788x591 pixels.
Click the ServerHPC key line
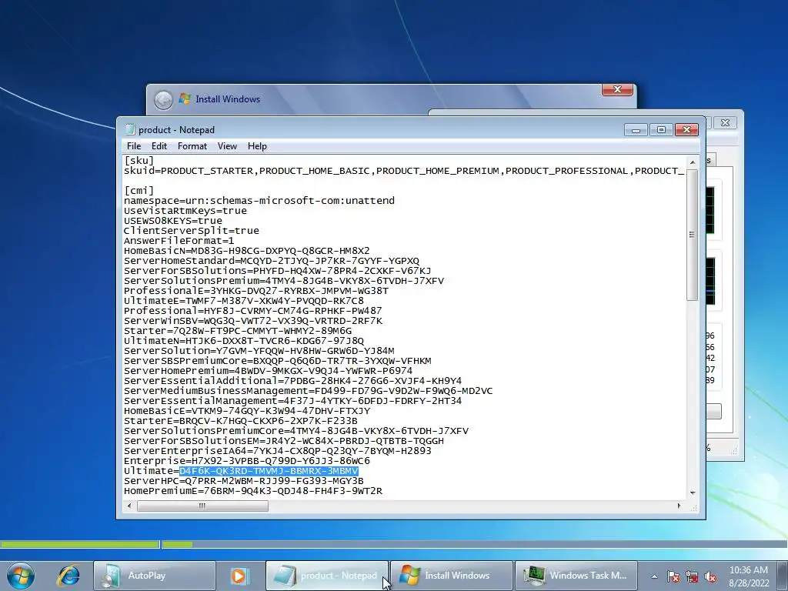(x=244, y=481)
